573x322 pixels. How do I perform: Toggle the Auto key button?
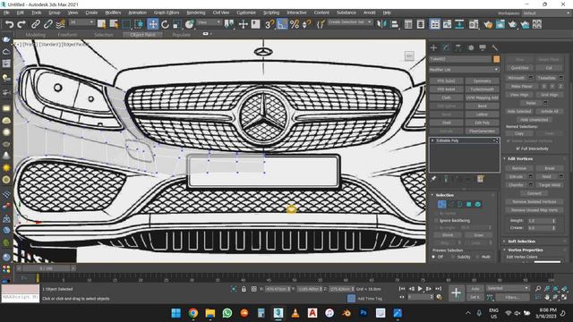pos(475,289)
